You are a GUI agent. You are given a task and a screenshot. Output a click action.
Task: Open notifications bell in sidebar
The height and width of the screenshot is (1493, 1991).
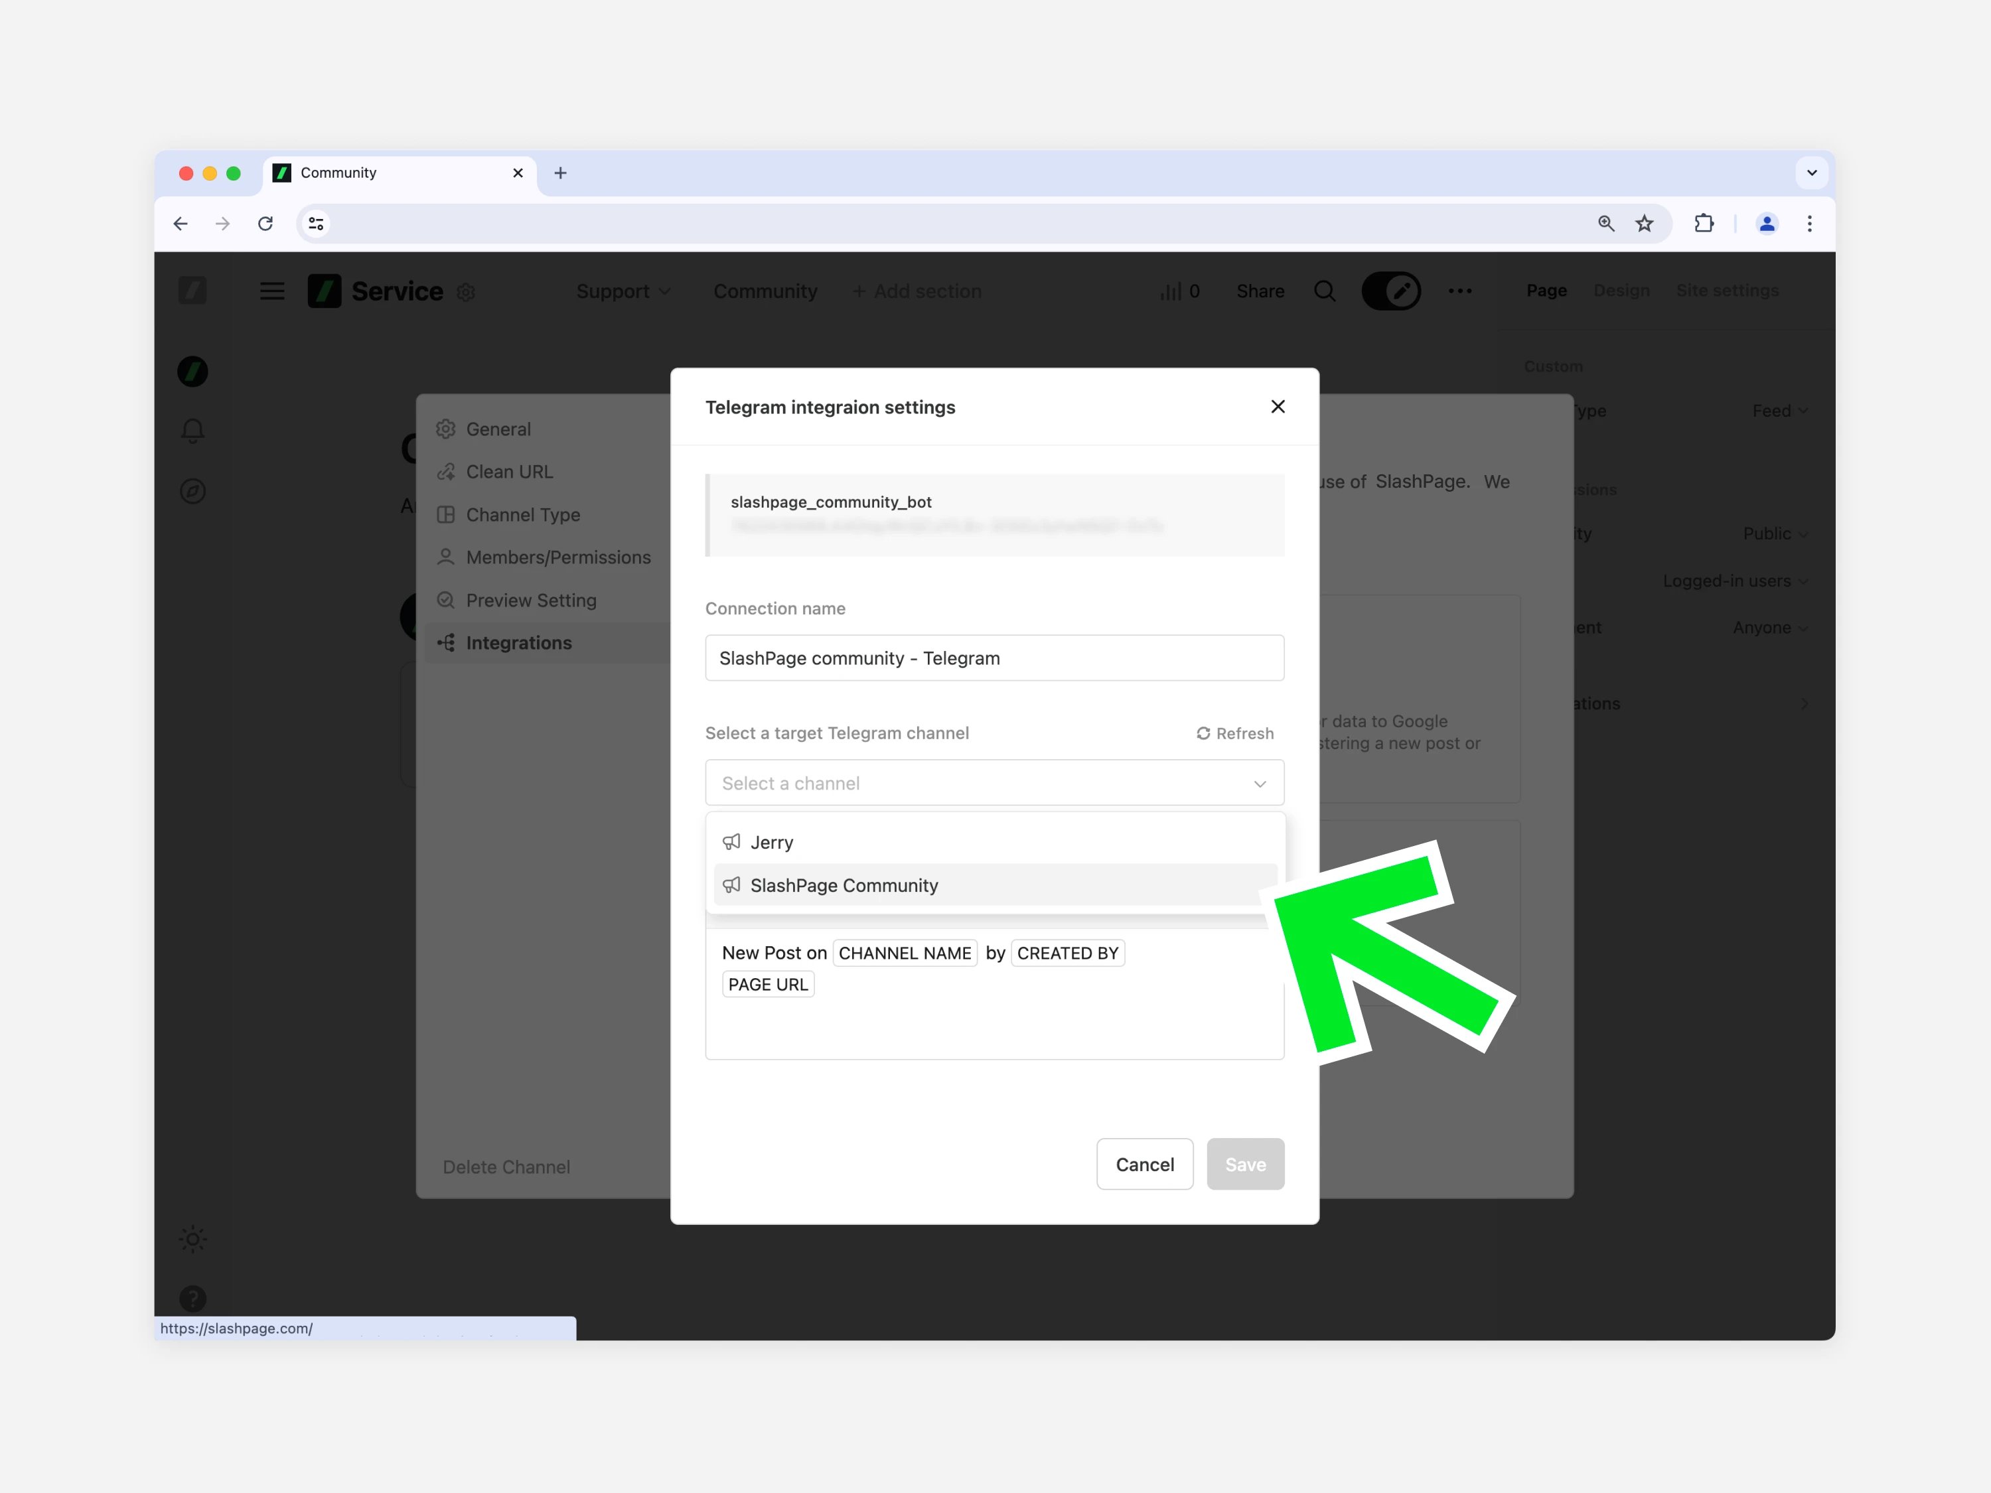coord(192,431)
